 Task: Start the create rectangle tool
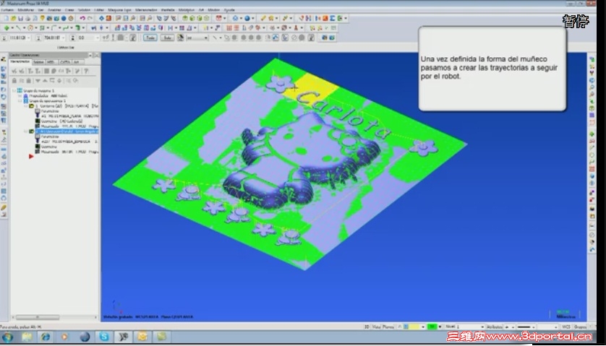click(42, 27)
